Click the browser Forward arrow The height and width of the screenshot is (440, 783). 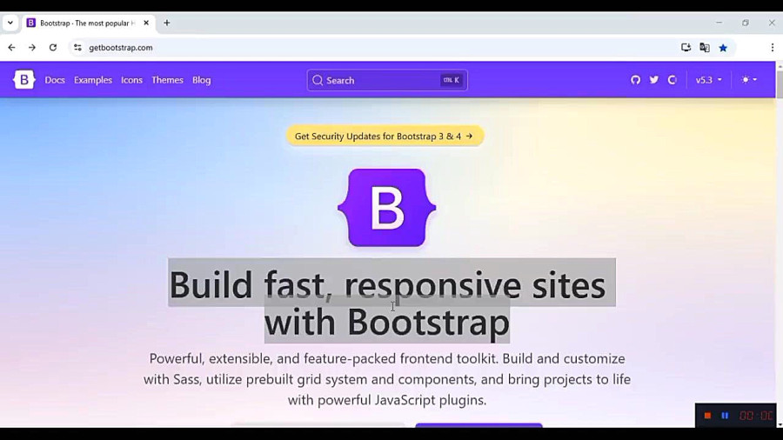click(x=32, y=48)
